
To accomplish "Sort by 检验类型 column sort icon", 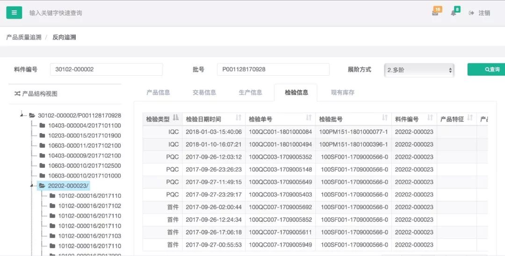I will point(176,119).
